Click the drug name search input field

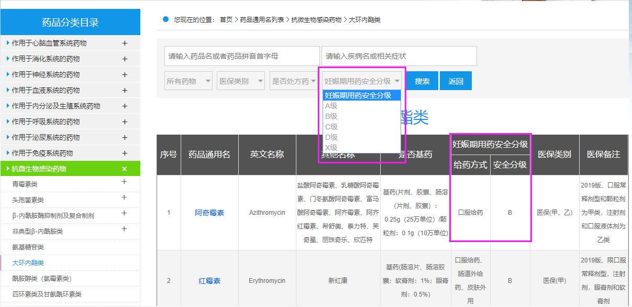(x=242, y=56)
